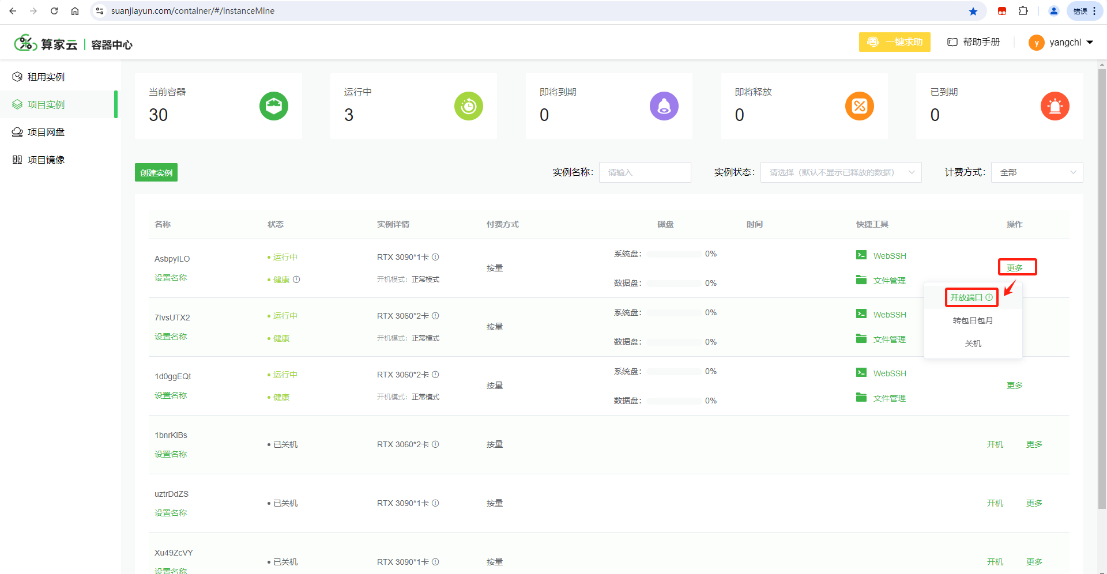The width and height of the screenshot is (1107, 574).
Task: Click the browser forward arrow
Action: 33,11
